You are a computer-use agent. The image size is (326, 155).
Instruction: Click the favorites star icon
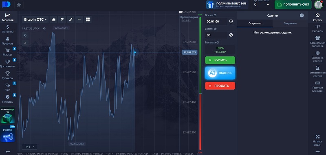pos(19,4)
